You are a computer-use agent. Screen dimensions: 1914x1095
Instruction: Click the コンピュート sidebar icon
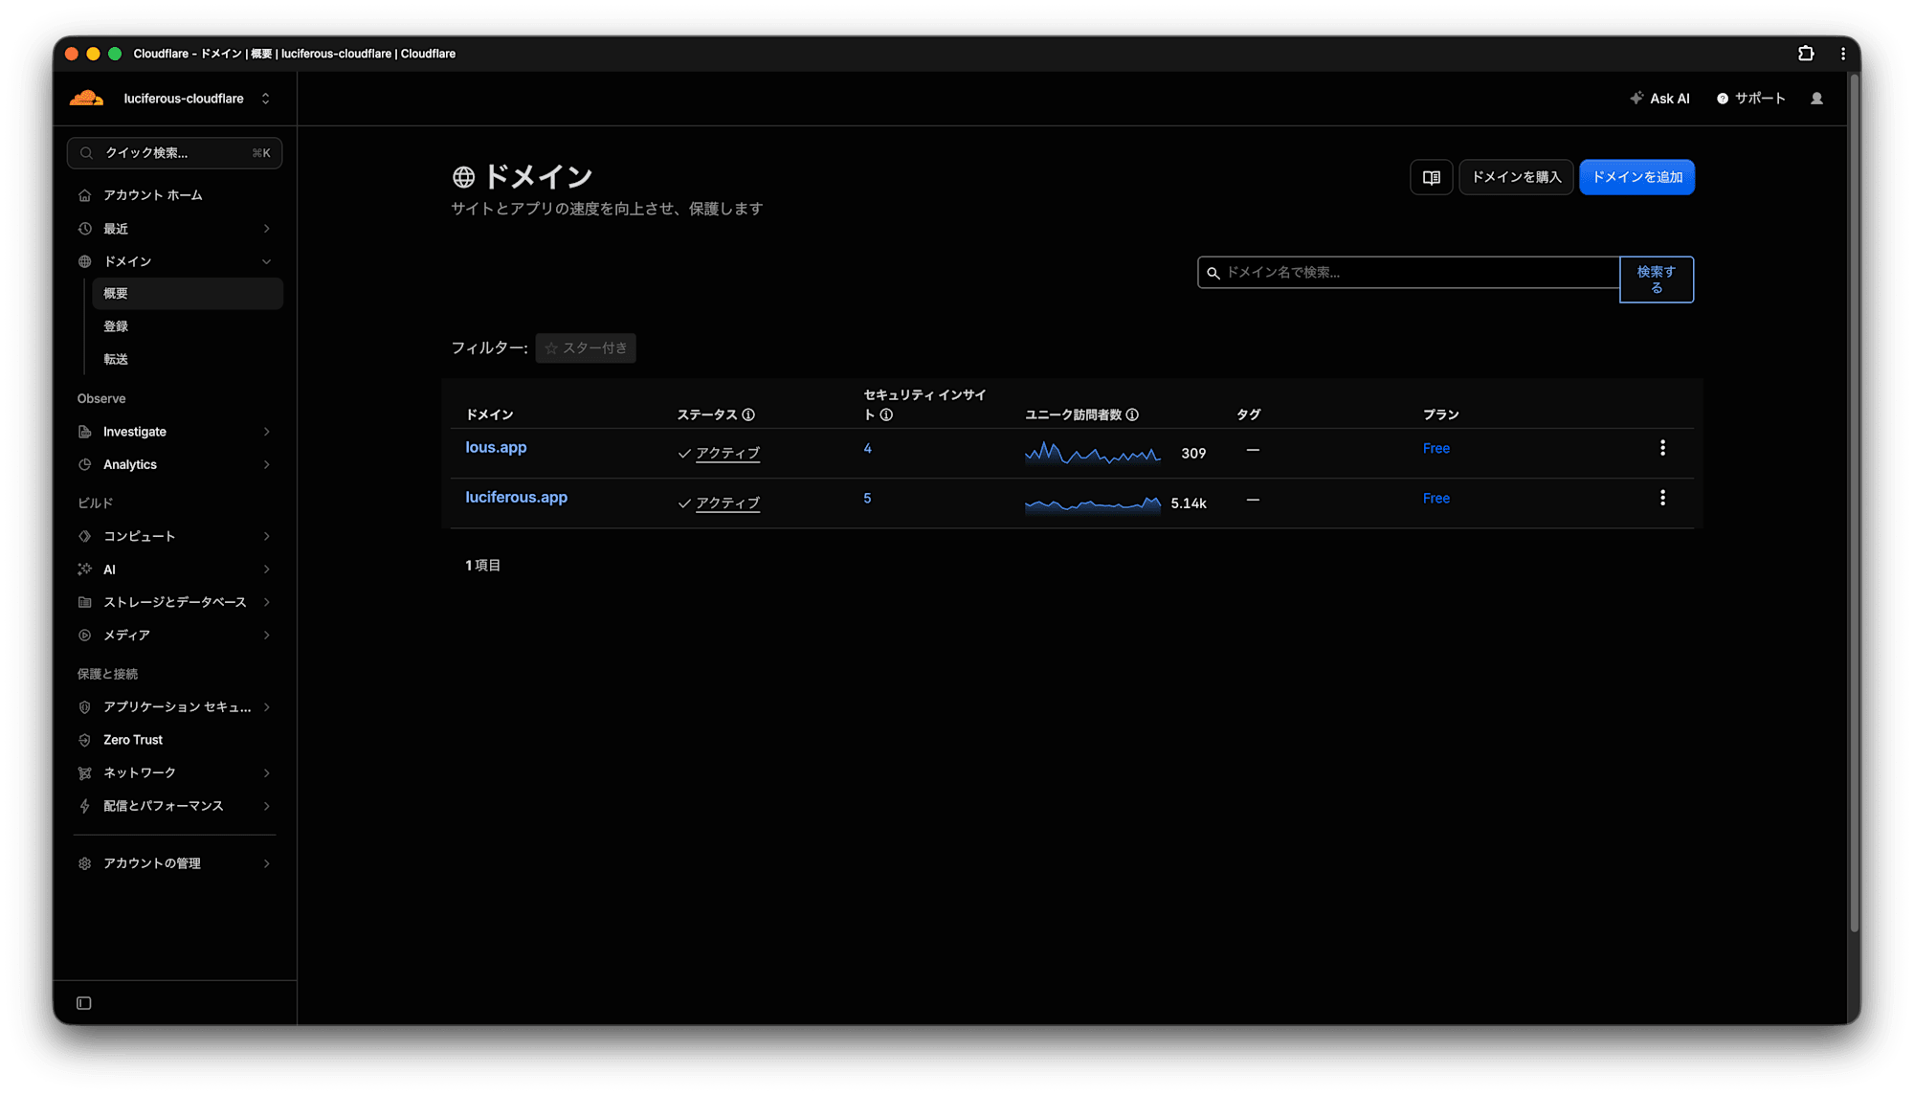[85, 536]
